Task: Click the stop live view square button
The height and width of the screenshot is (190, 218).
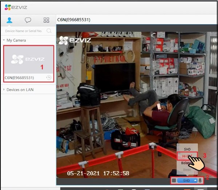Action: [174, 181]
